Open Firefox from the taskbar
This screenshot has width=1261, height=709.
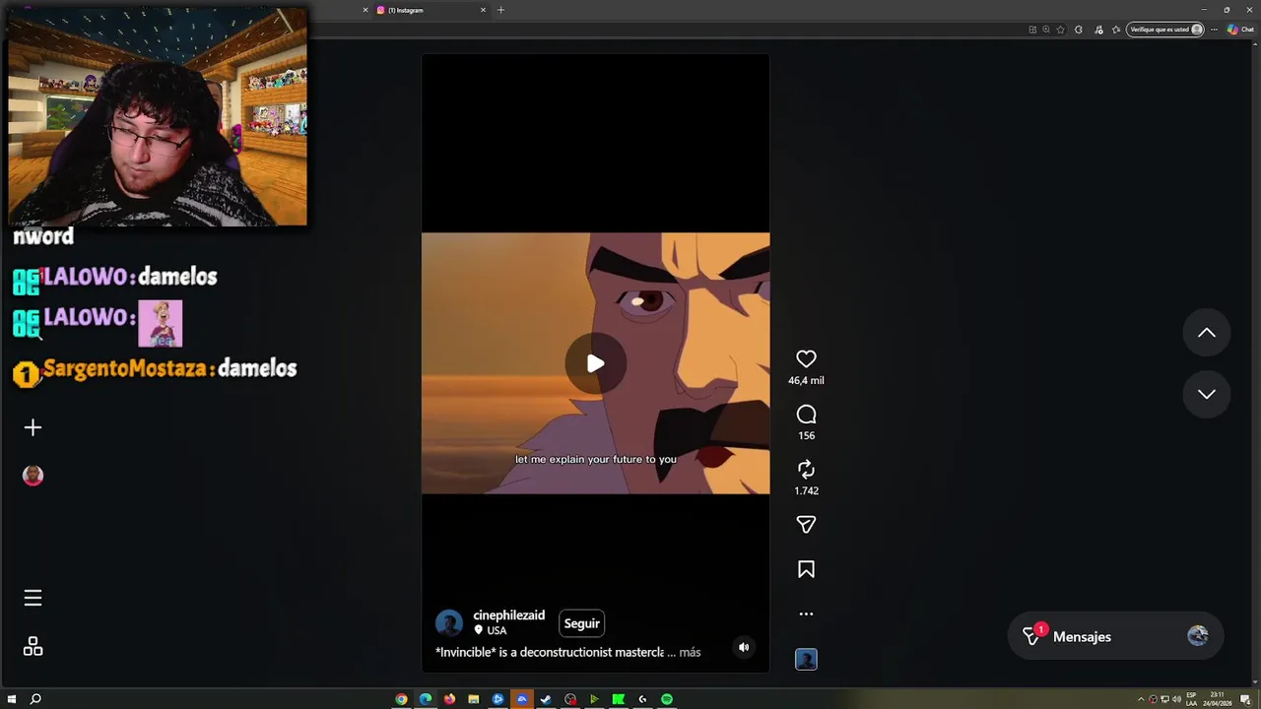click(x=449, y=699)
